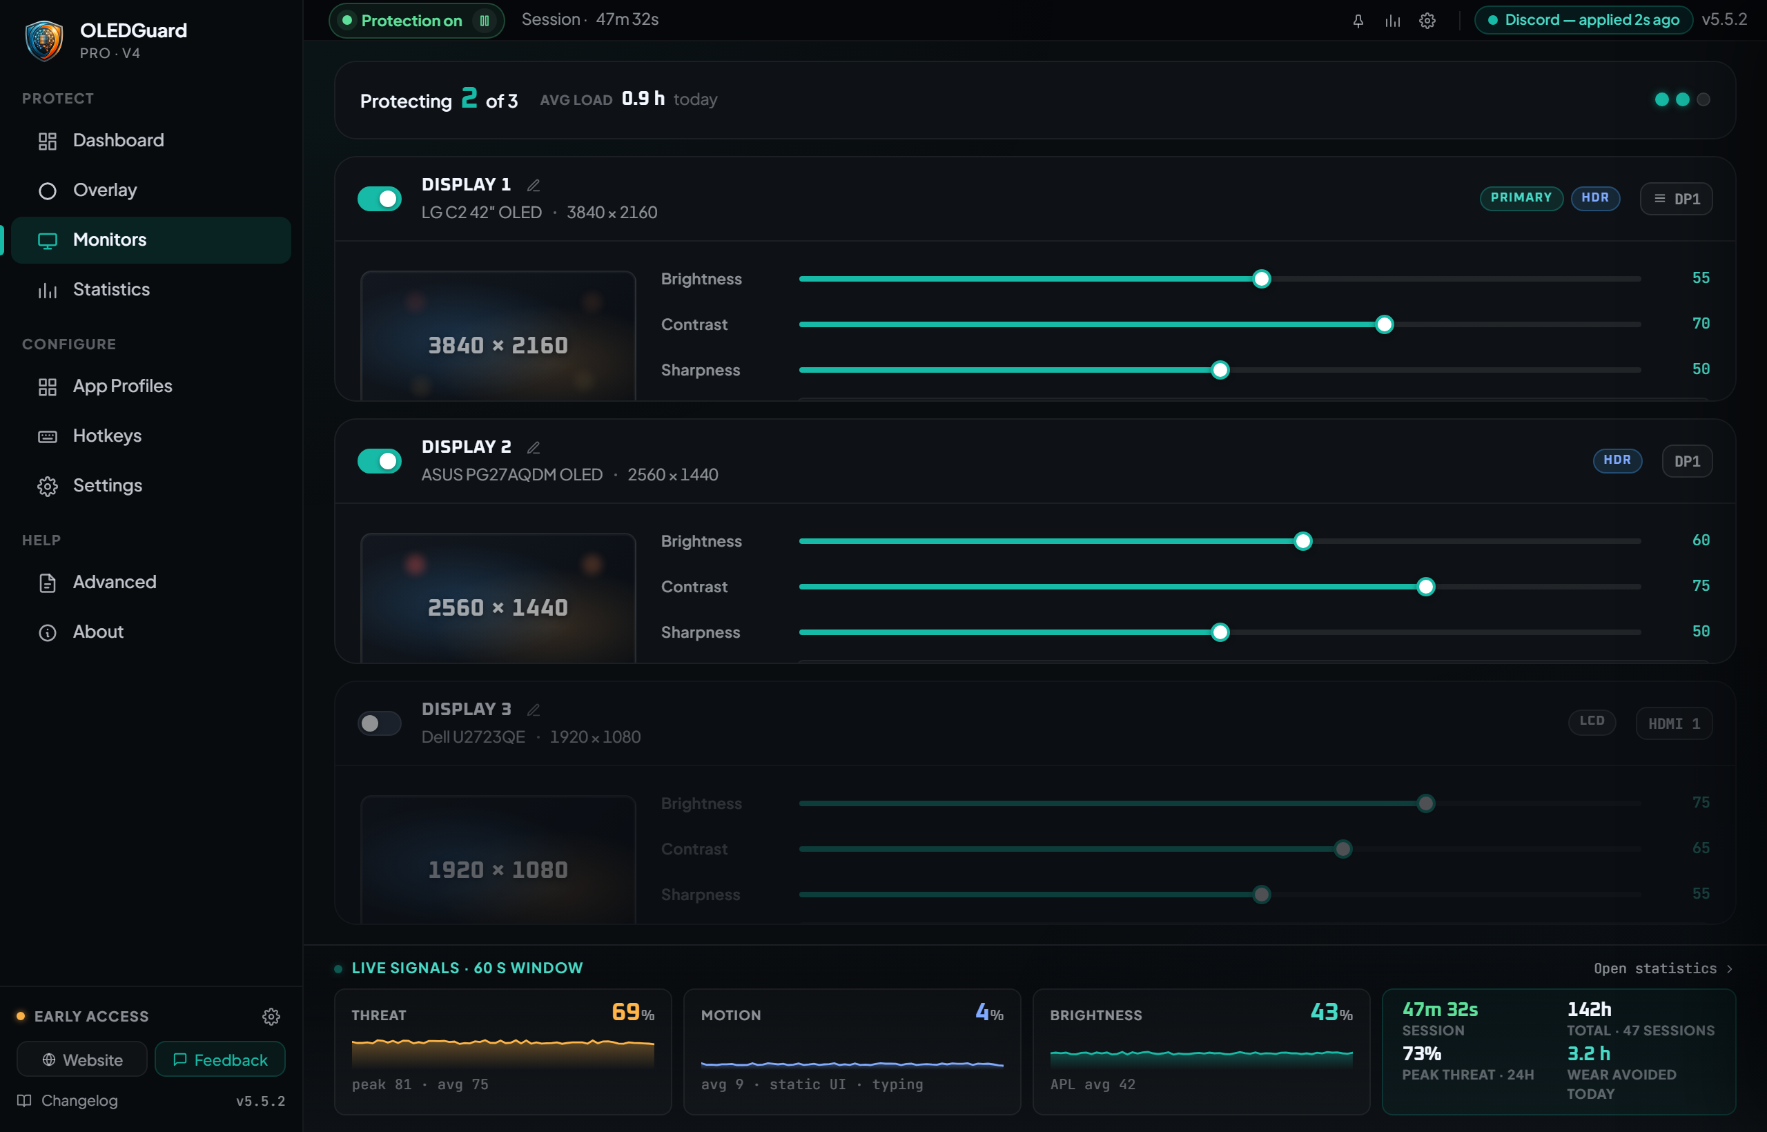Open the About page
The height and width of the screenshot is (1132, 1767).
(x=150, y=632)
